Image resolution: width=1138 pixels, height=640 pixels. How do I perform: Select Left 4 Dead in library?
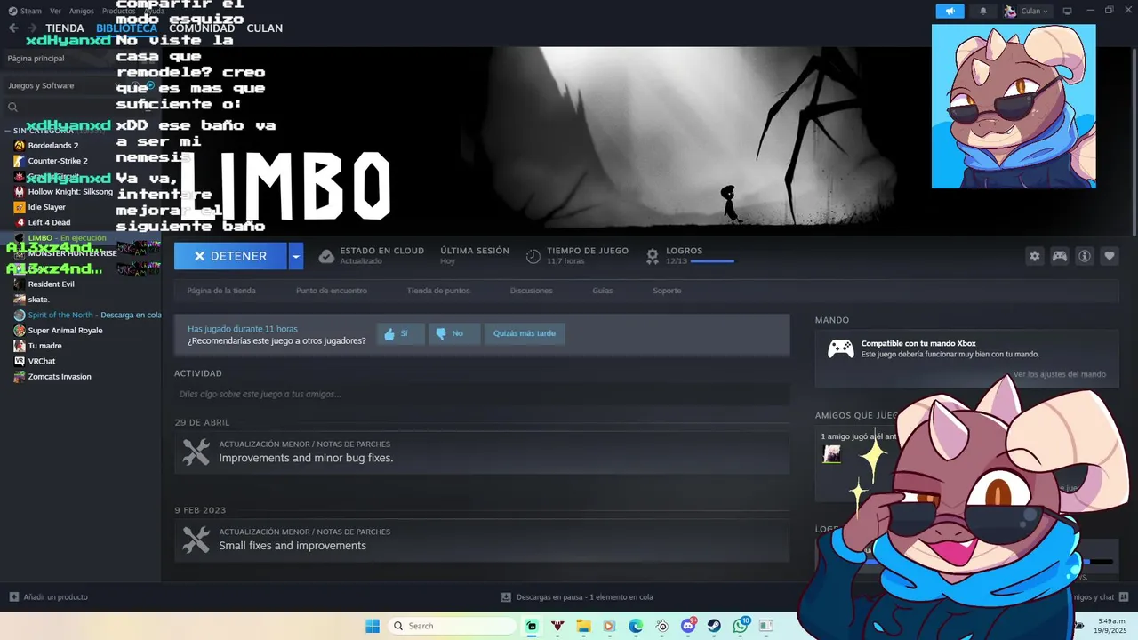(x=49, y=222)
